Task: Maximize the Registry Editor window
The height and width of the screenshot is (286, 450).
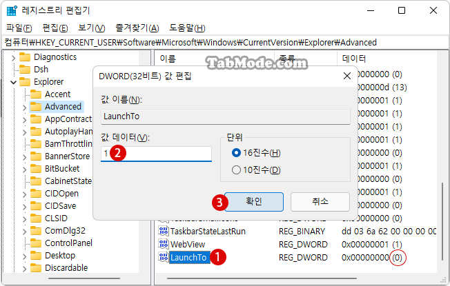Action: [402, 10]
